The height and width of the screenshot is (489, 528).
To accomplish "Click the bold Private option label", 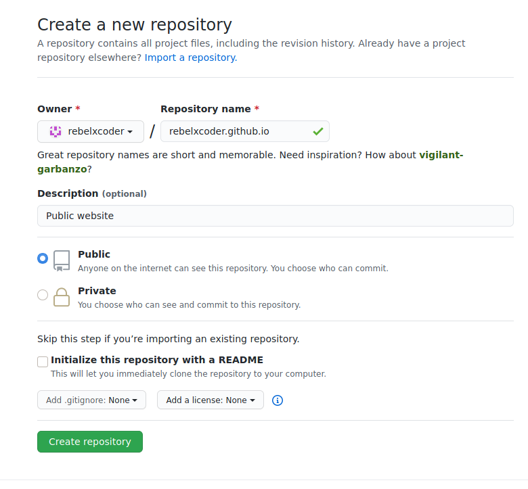I will [x=97, y=291].
